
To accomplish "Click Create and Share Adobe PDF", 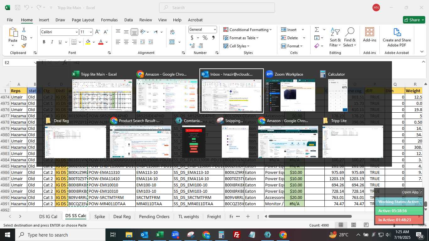I will pyautogui.click(x=397, y=37).
